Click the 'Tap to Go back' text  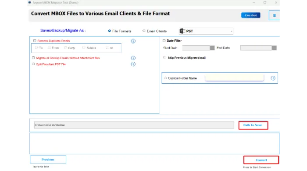41,167
